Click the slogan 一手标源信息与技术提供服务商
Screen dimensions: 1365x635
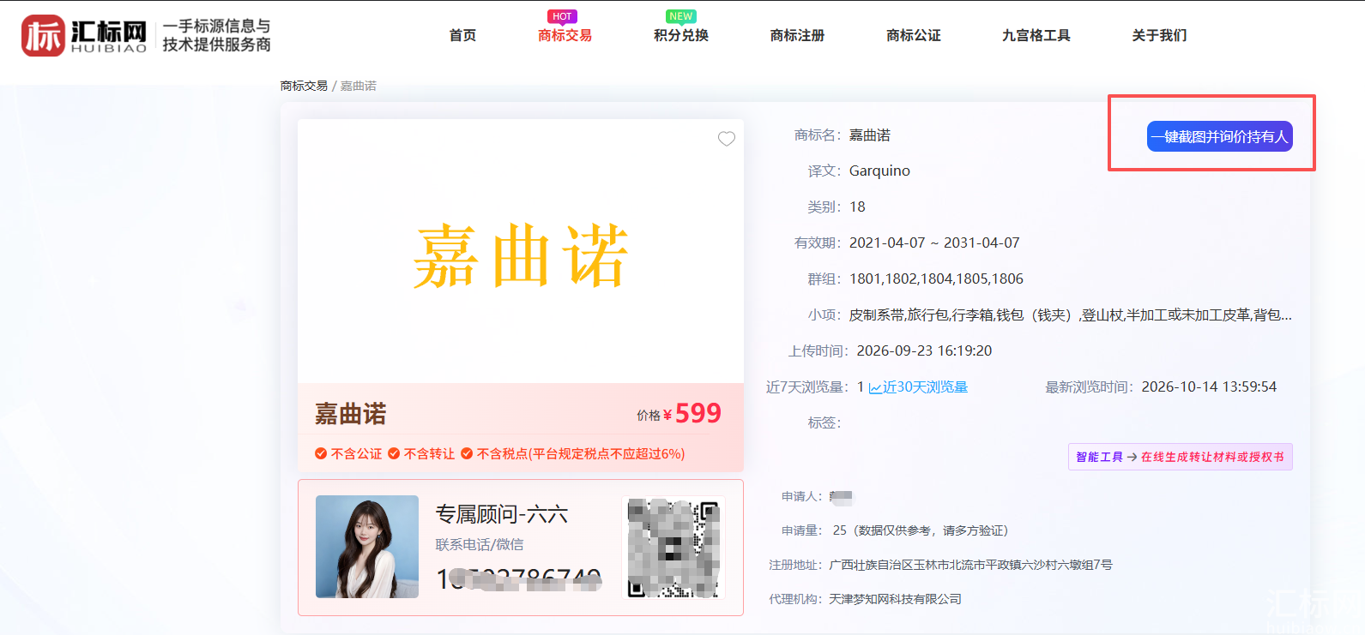tap(217, 35)
